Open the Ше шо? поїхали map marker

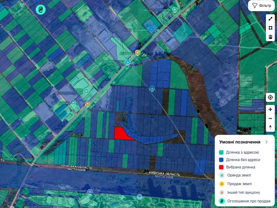175,10
